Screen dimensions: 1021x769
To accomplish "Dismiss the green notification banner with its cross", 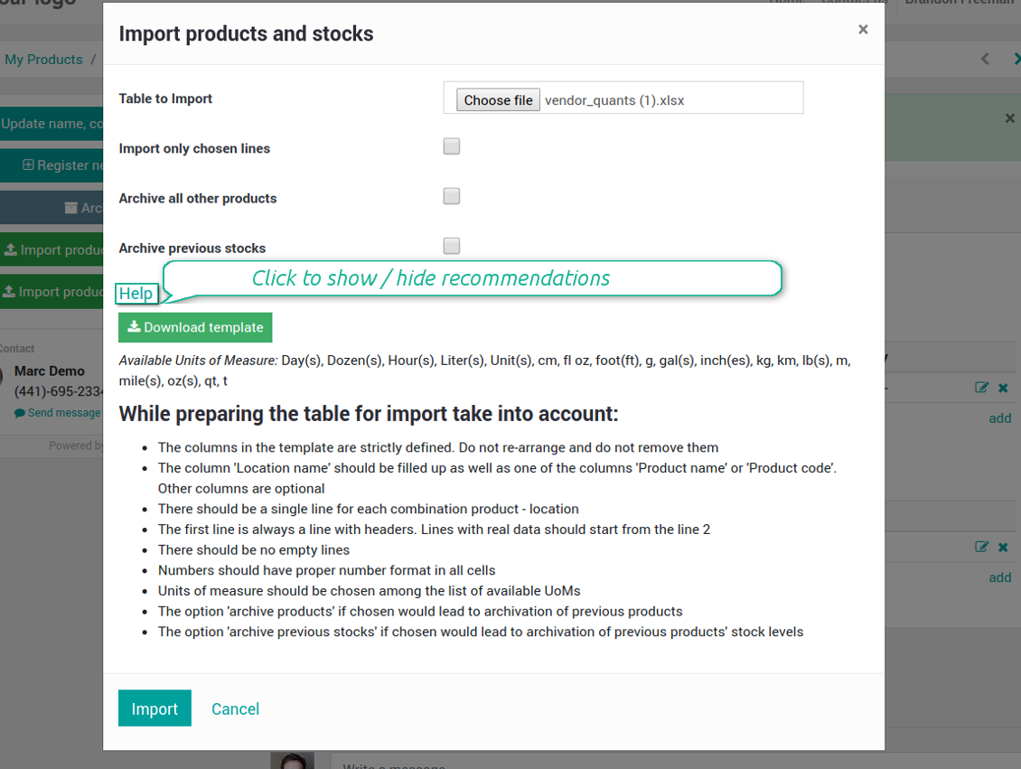I will click(1009, 117).
